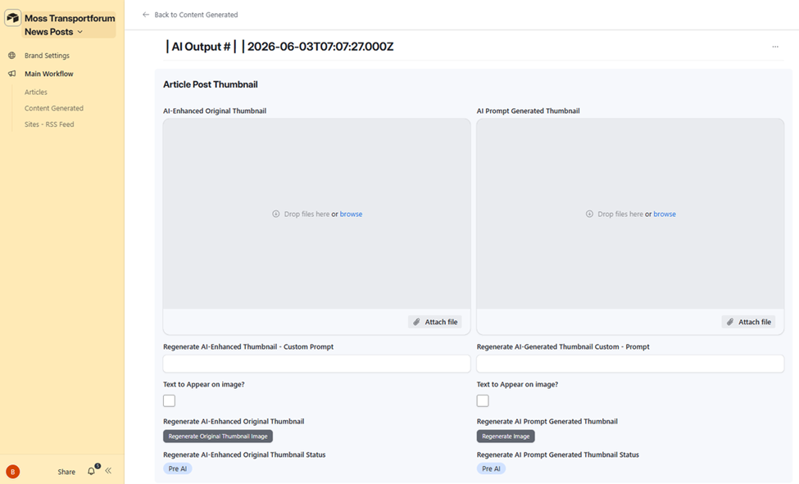
Task: Click the Share button in sidebar footer
Action: (x=66, y=472)
